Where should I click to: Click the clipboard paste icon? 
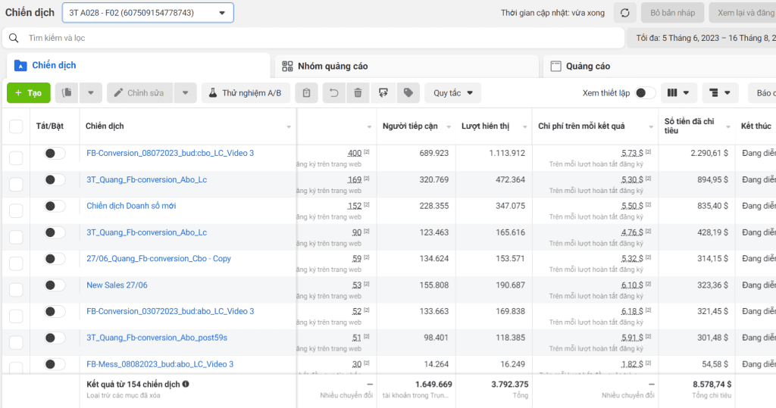pyautogui.click(x=306, y=93)
